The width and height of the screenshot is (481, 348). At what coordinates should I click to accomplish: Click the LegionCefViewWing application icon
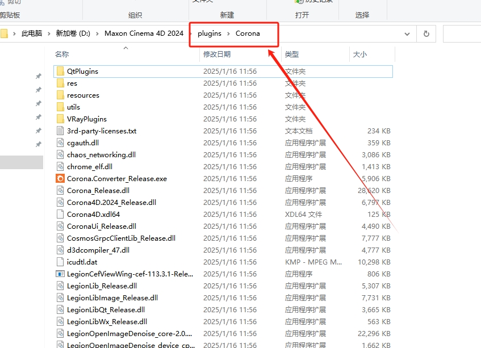[x=60, y=274]
